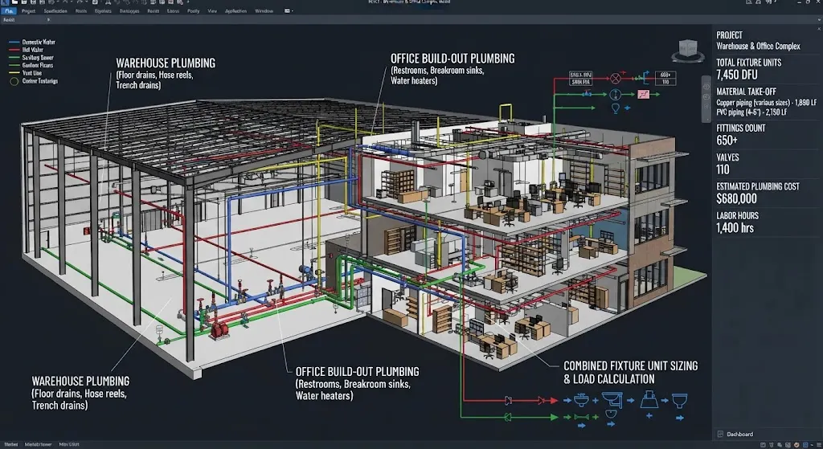This screenshot has width=823, height=449.
Task: Open the Dashboard link in side panel
Action: [x=739, y=434]
